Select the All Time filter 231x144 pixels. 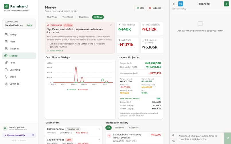(98, 17)
